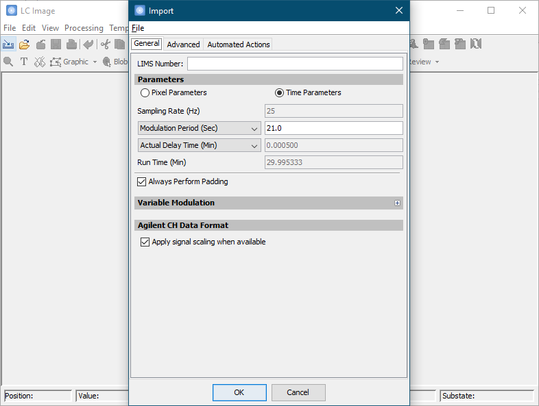Click the crossed chemical structure icon
This screenshot has width=539, height=406.
click(40, 62)
